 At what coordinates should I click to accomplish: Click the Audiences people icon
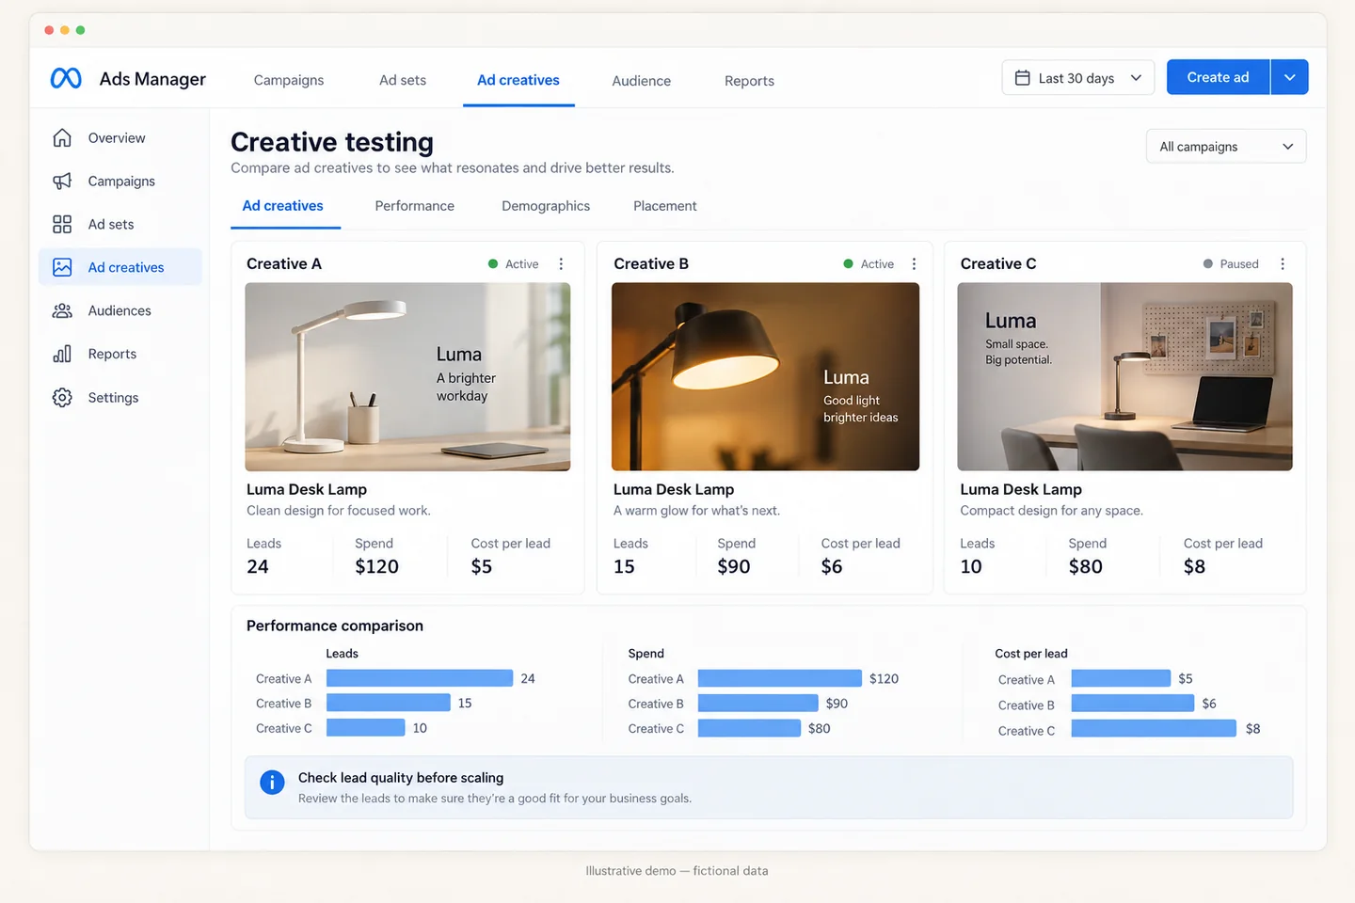(x=62, y=310)
